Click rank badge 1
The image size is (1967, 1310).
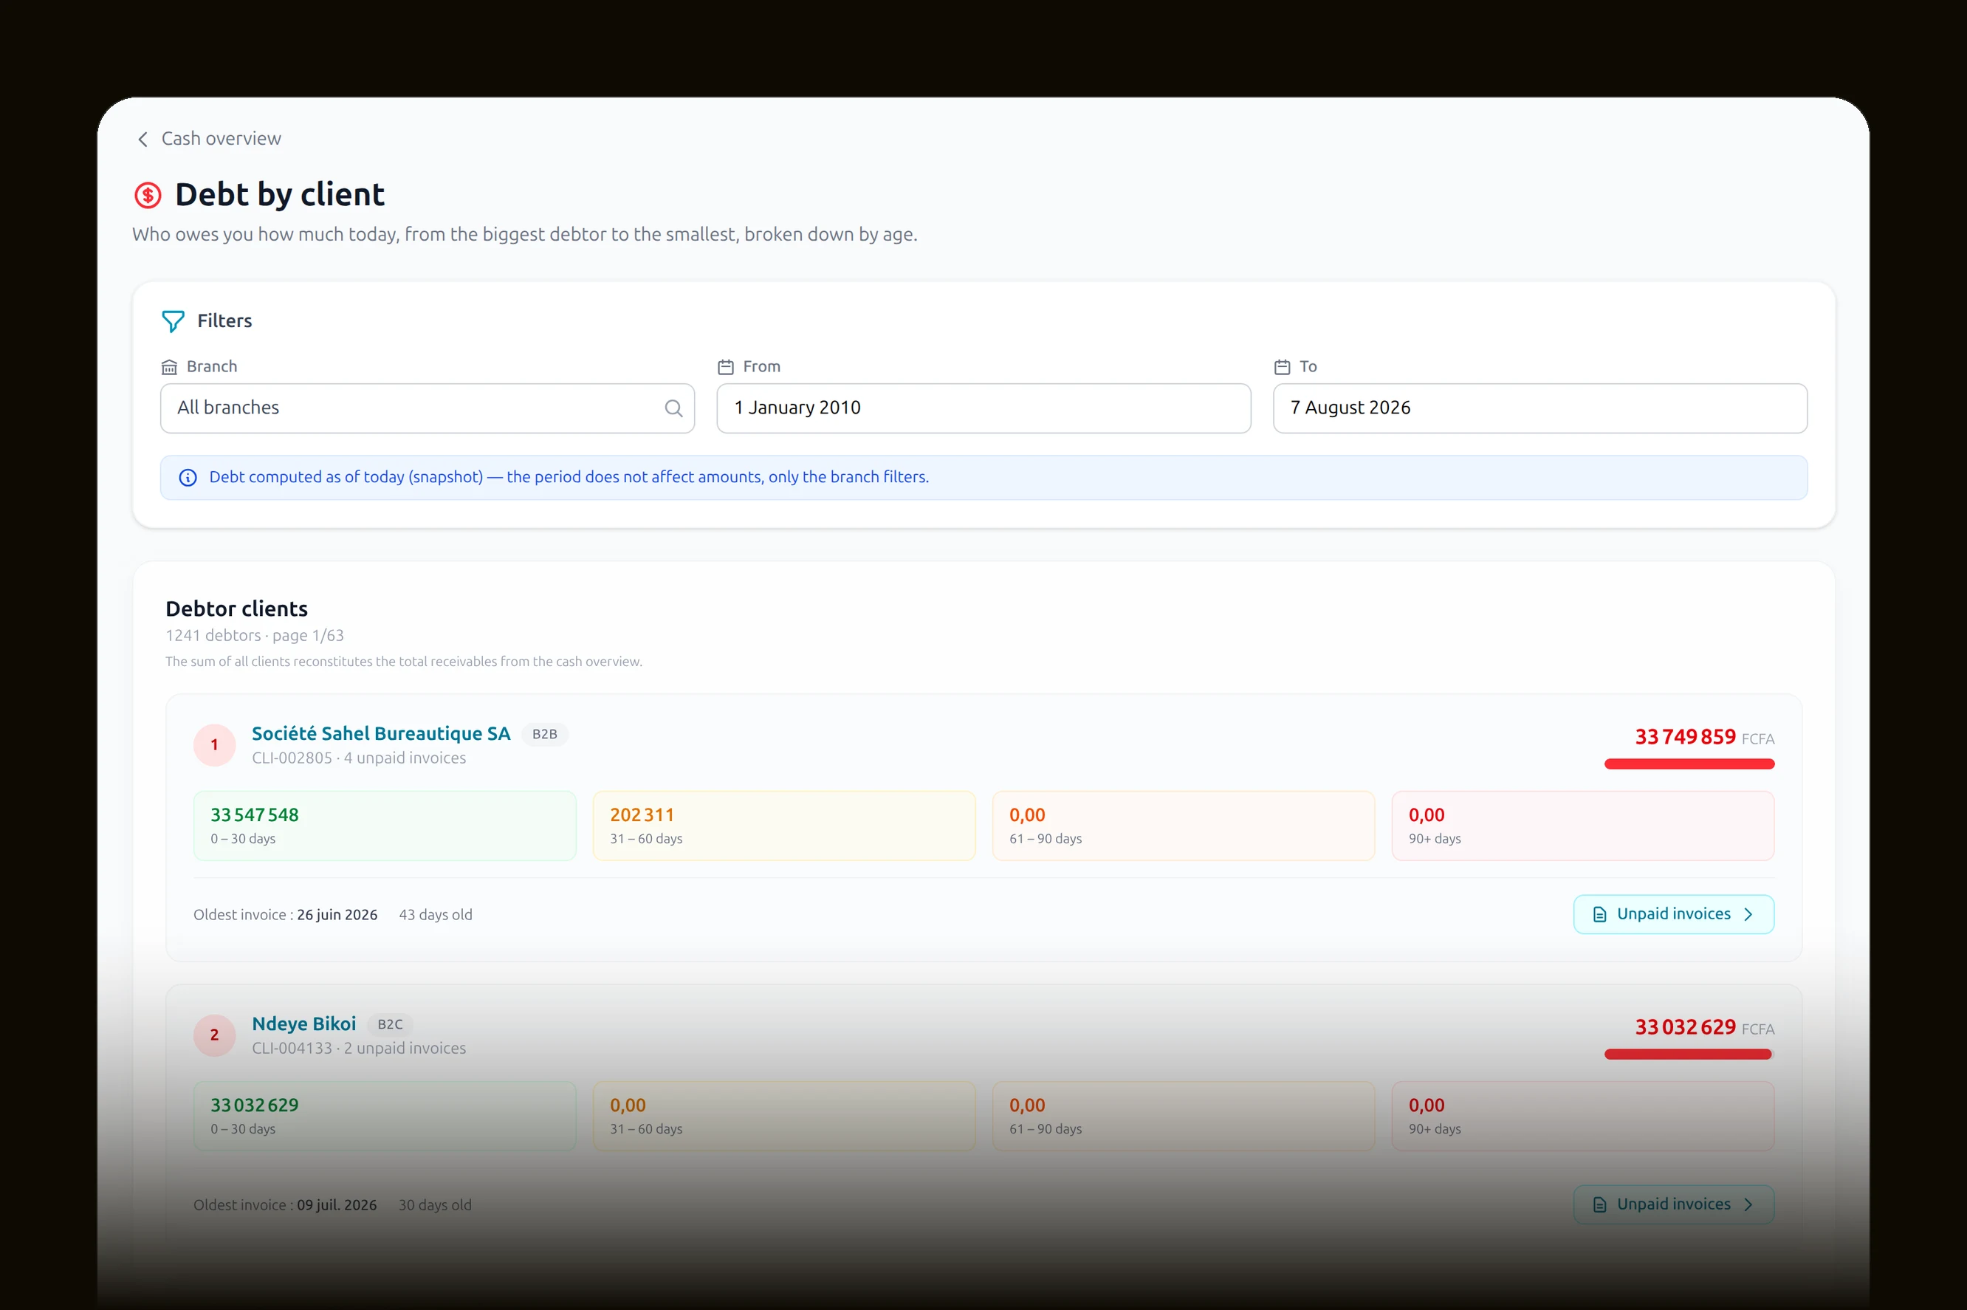pyautogui.click(x=215, y=745)
